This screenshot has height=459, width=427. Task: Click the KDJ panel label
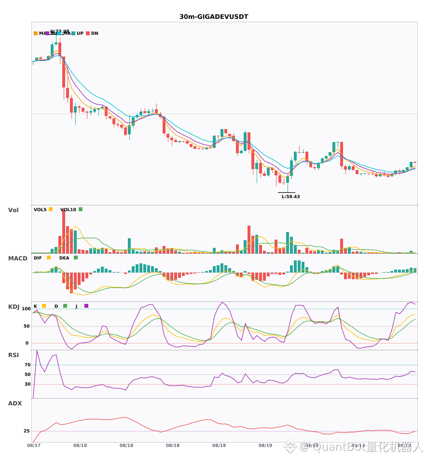(x=14, y=307)
